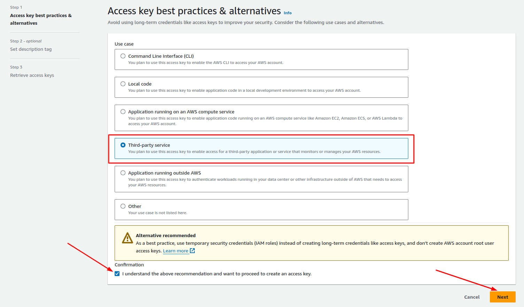Click the Use case section header

point(124,44)
